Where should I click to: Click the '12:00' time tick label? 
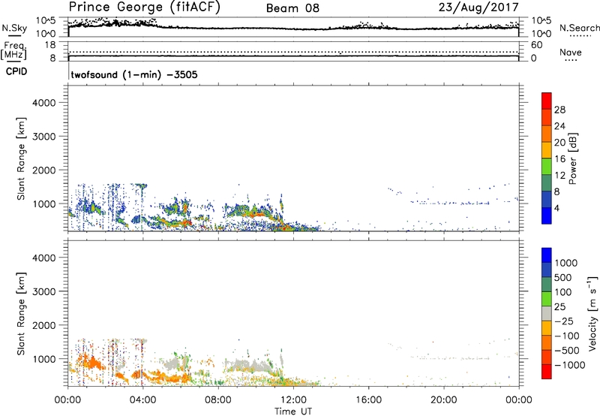click(293, 400)
